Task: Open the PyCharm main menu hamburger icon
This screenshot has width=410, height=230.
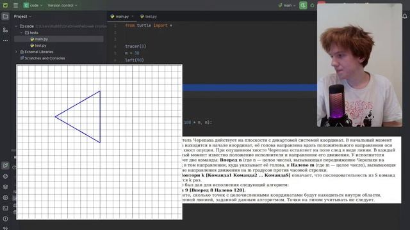Action: 15,5
